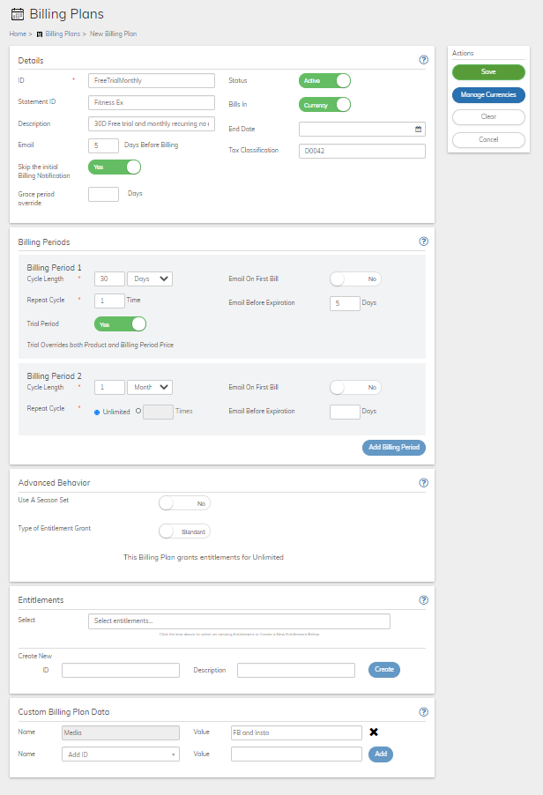
Task: Click the Value field containing FB and Insta
Action: (296, 732)
